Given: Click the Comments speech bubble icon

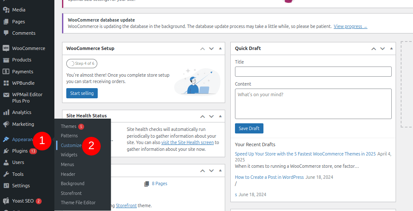Looking at the screenshot, I should [6, 33].
